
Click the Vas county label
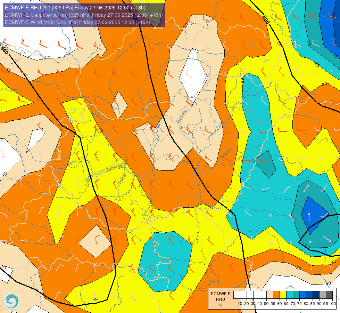click(x=67, y=165)
